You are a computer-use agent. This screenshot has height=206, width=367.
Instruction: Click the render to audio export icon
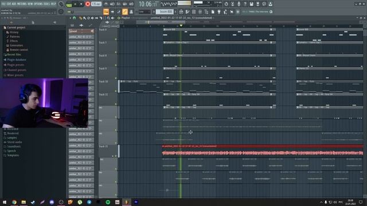click(257, 4)
